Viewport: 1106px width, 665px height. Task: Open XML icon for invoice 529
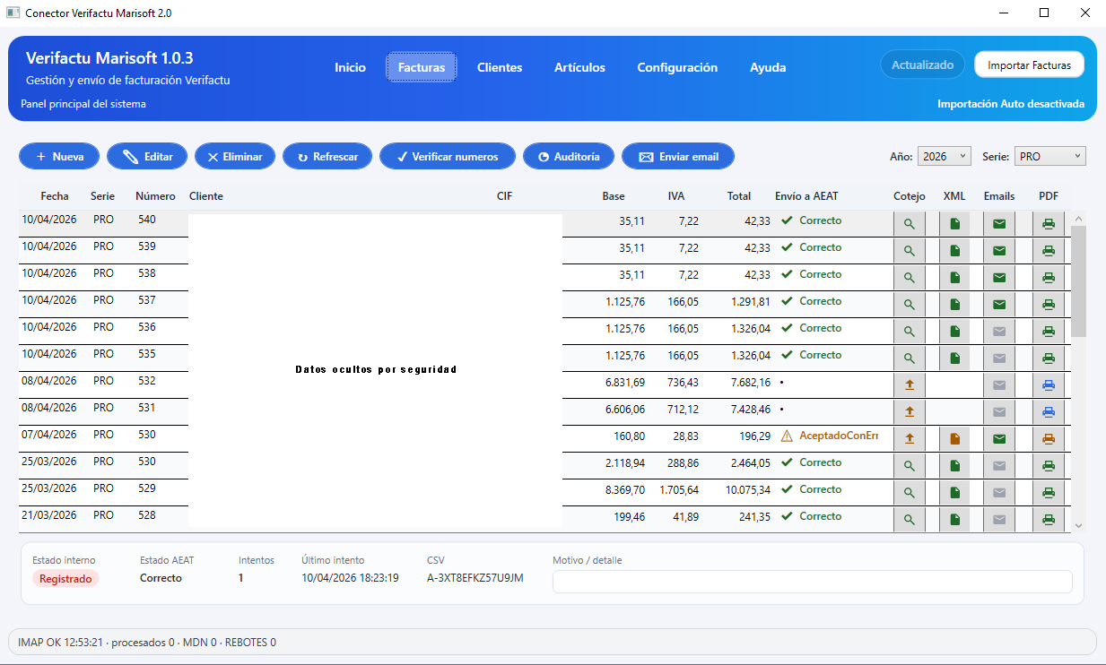click(x=954, y=493)
